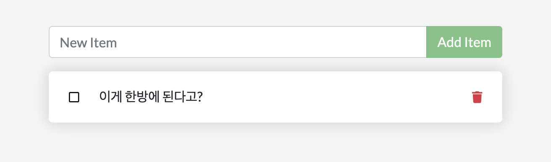Toggle the empty square checkbox
This screenshot has height=162, width=551.
(74, 97)
